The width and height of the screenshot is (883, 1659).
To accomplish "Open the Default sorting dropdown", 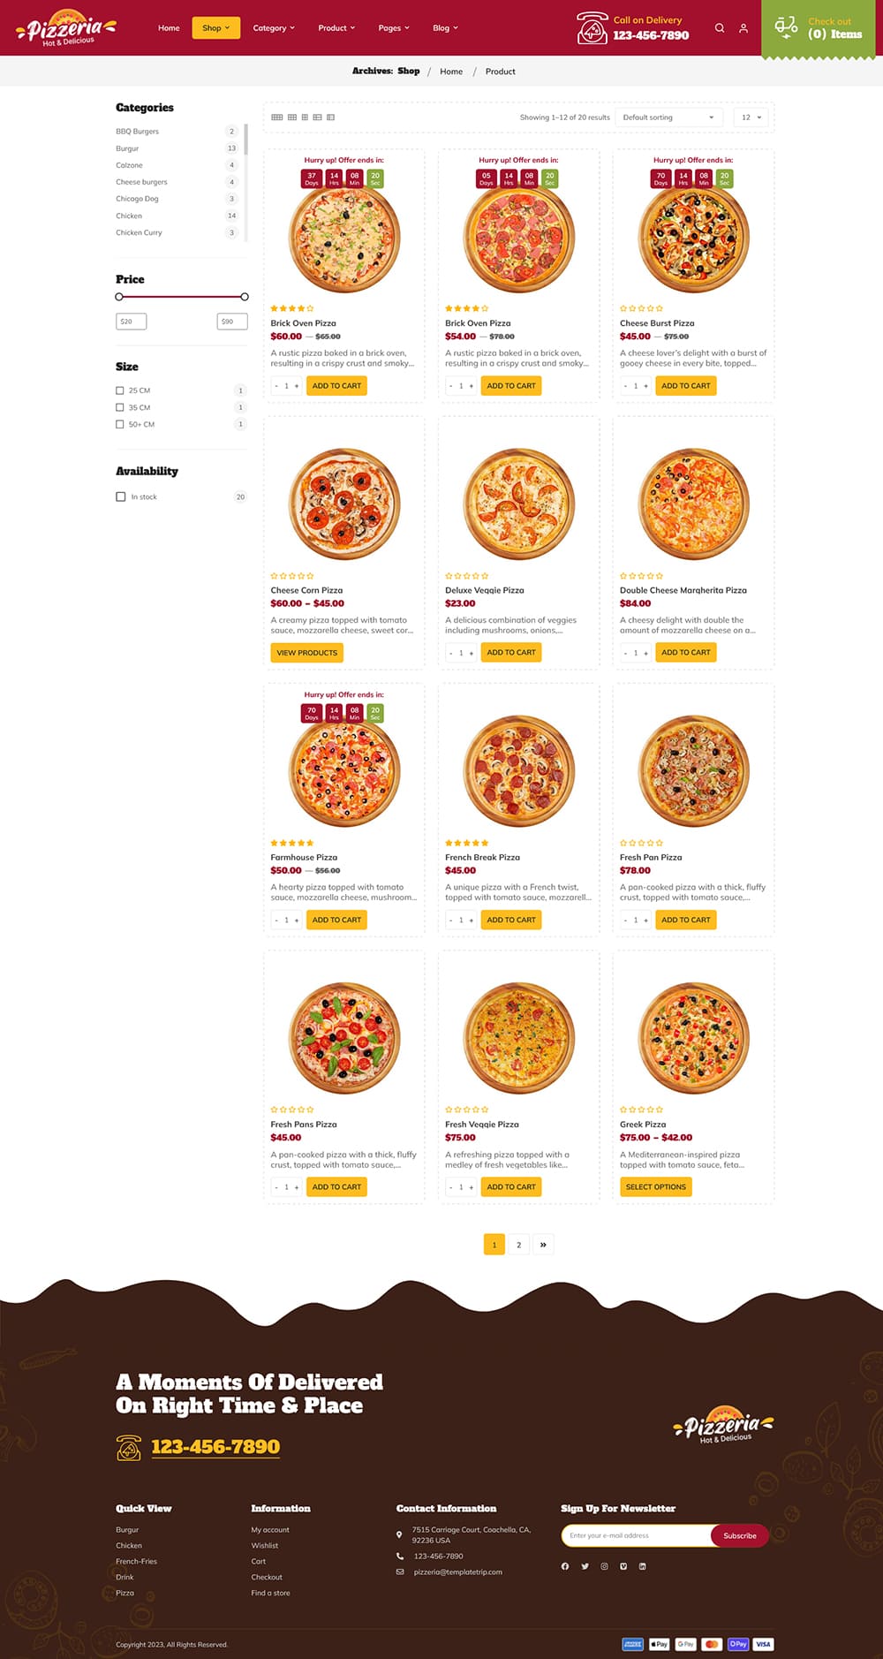I will click(669, 117).
